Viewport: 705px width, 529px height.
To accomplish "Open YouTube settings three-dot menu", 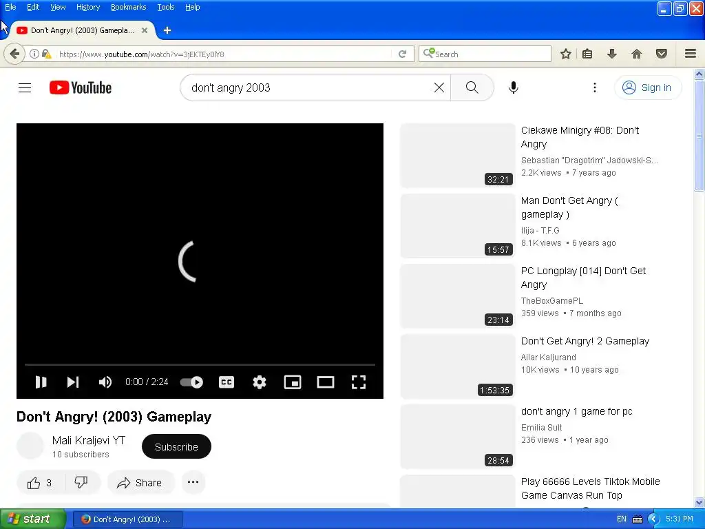I will (594, 87).
